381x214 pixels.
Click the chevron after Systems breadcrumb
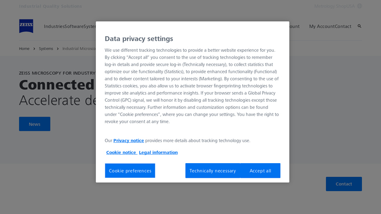[58, 49]
